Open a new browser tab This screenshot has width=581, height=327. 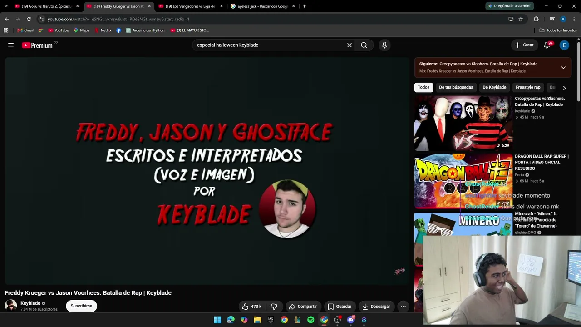point(304,6)
